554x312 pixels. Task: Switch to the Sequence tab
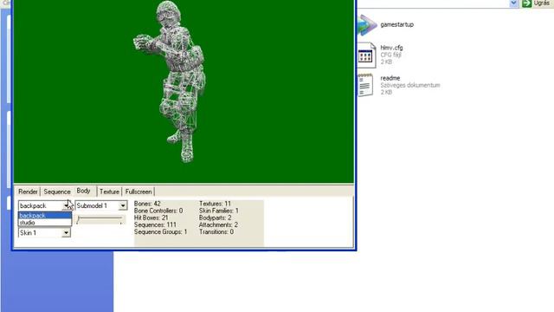(57, 192)
